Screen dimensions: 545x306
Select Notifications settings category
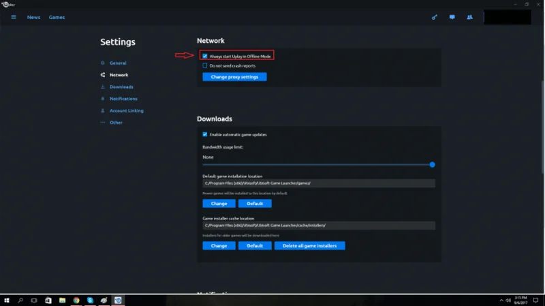pyautogui.click(x=123, y=99)
